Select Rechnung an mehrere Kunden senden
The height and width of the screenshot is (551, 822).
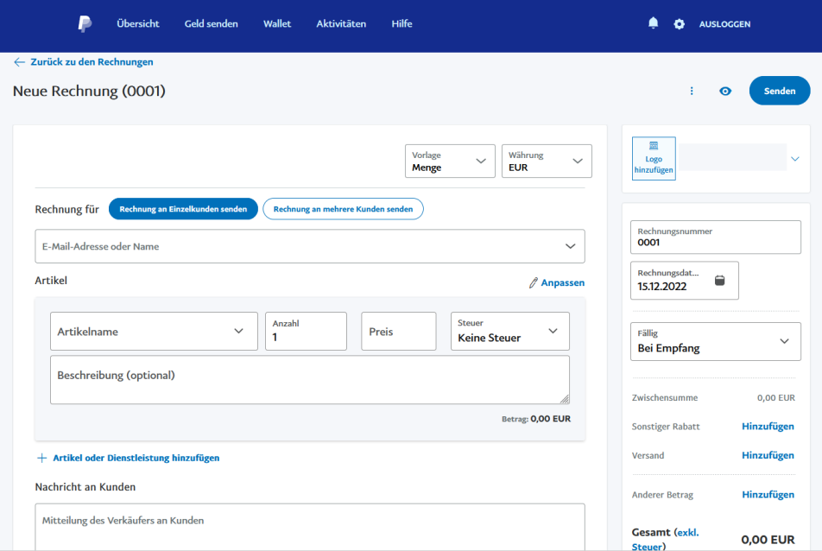[343, 209]
